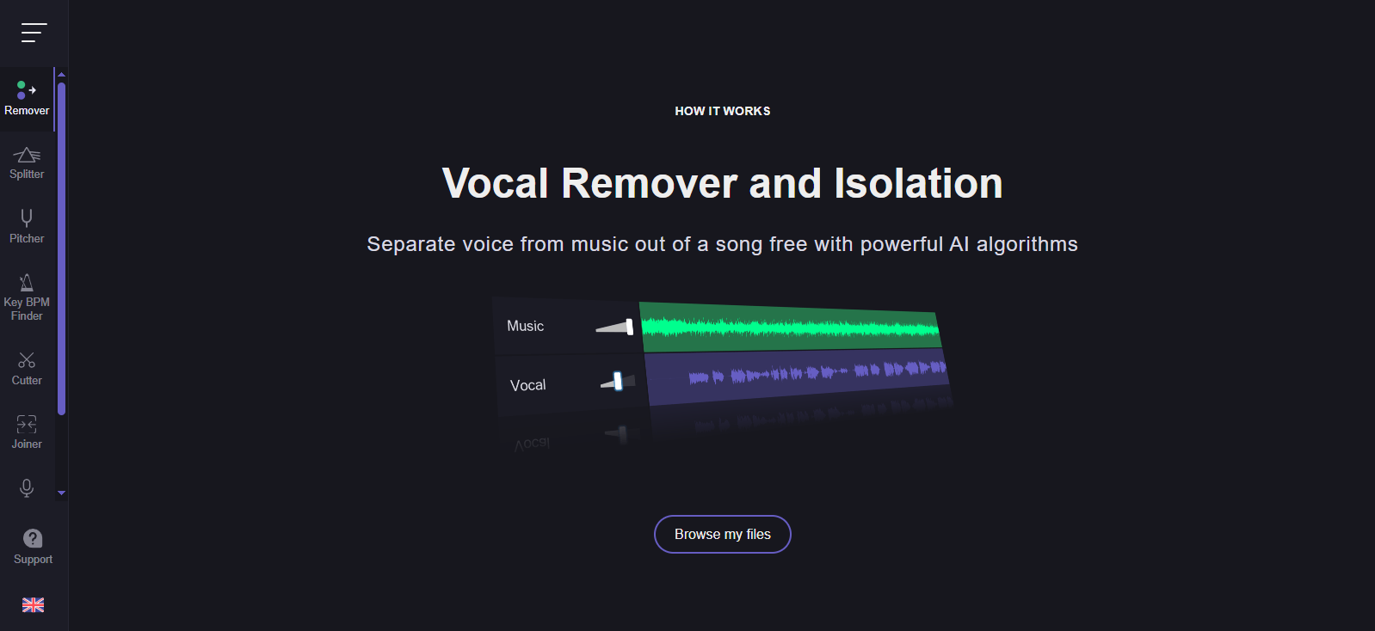Click the Music track label
The width and height of the screenshot is (1375, 631).
pyautogui.click(x=526, y=326)
